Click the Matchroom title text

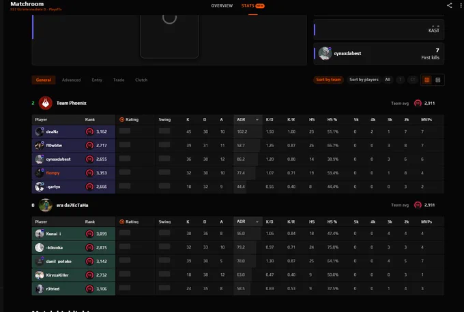(27, 4)
